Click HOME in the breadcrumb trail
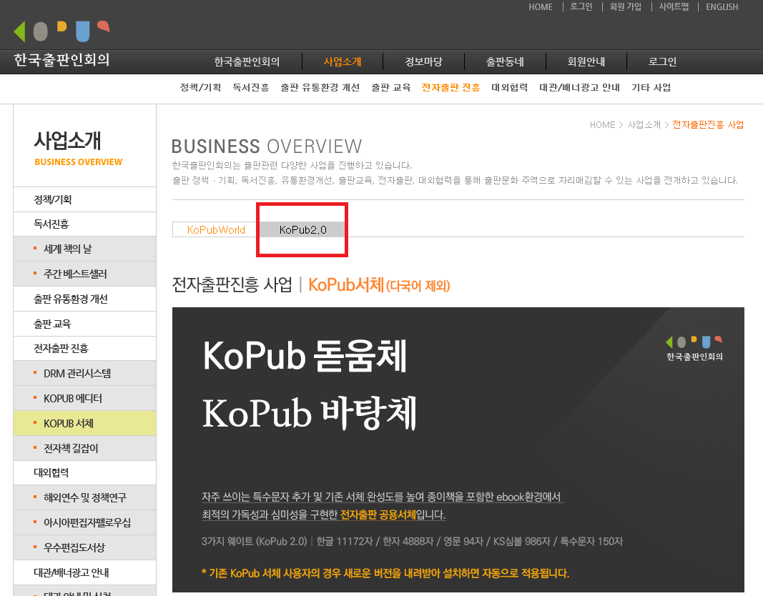Screen dimensions: 763x596 (602, 125)
